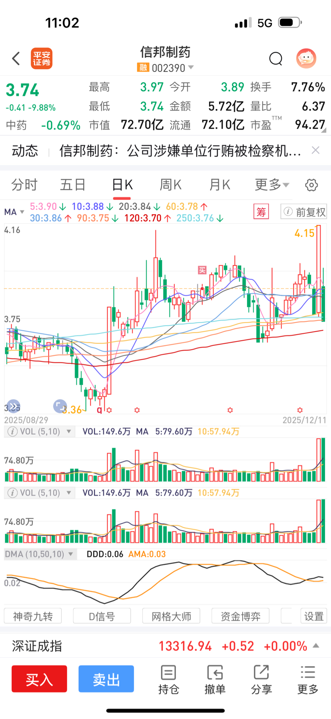Expand the 002390 stock code dropdown
This screenshot has height=719, width=331.
(191, 67)
